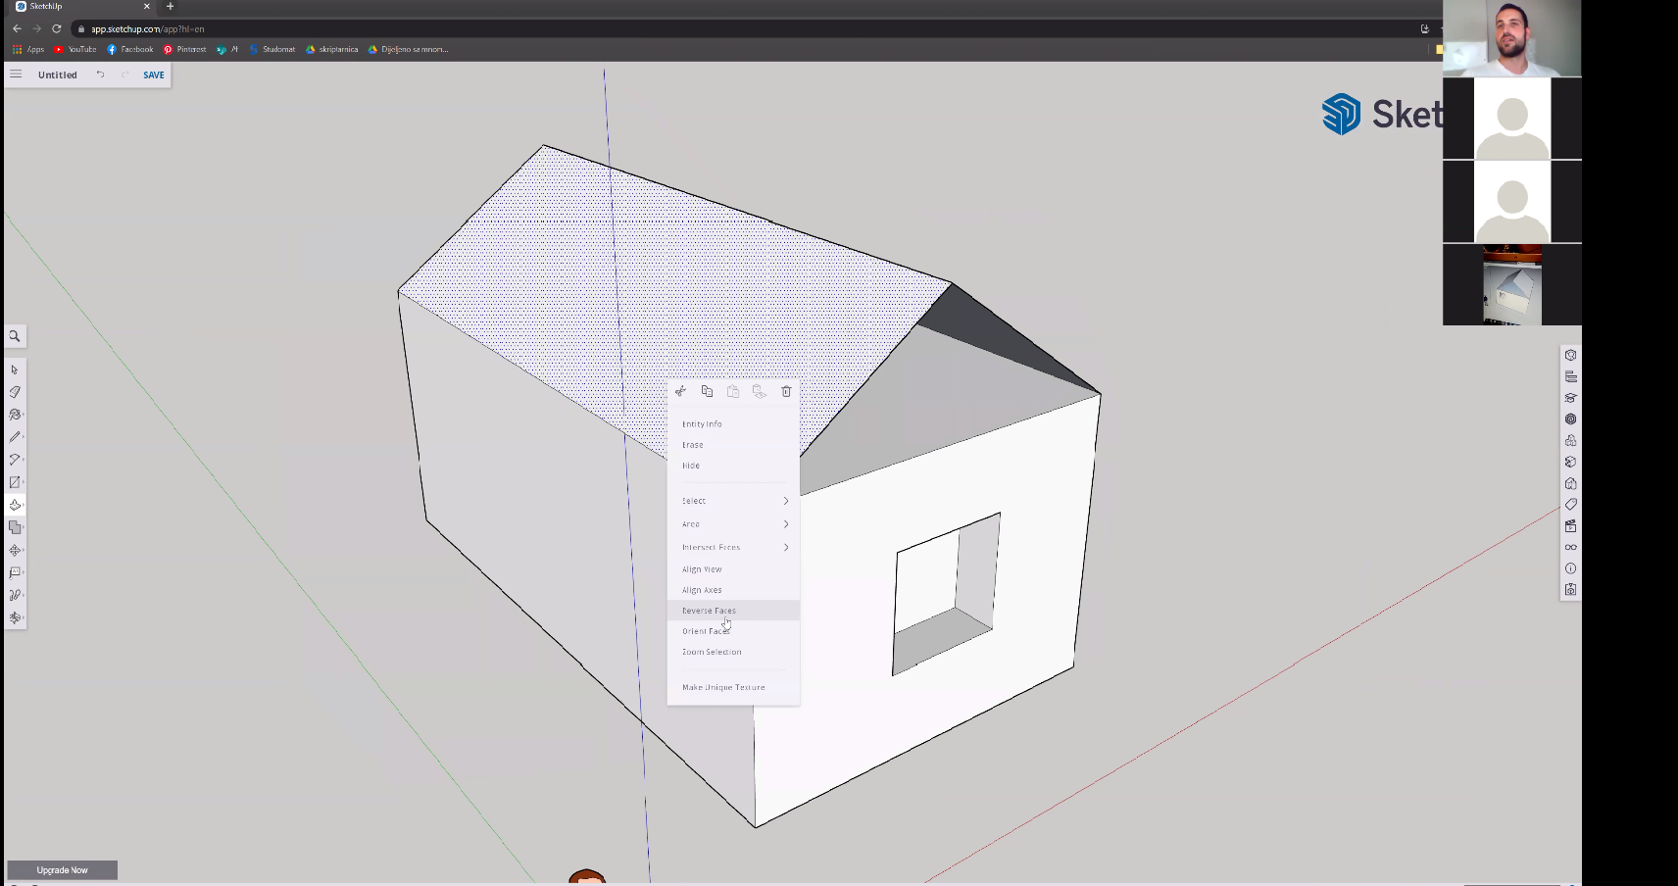Pick the Line pencil tool
The width and height of the screenshot is (1678, 886).
[x=15, y=437]
